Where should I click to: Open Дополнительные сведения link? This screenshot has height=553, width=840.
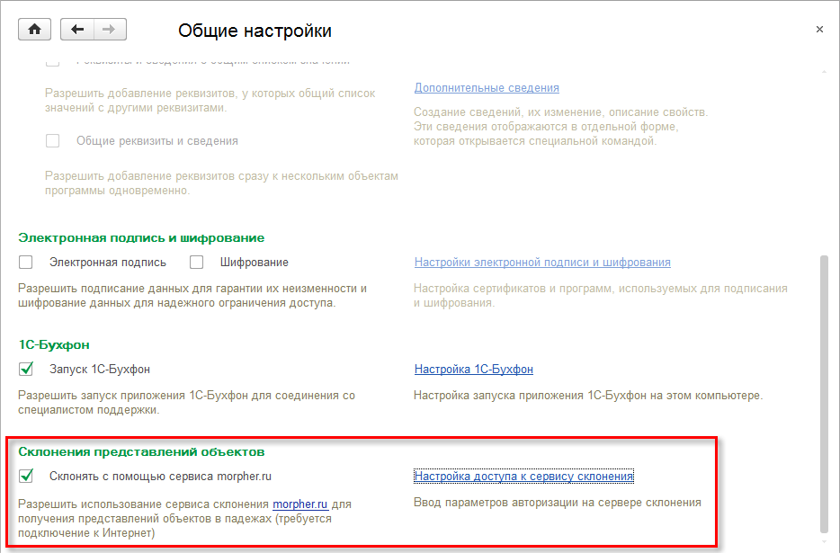tap(487, 88)
